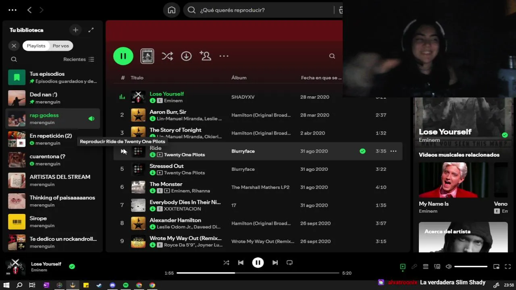This screenshot has width=516, height=290.
Task: Select 'The Story of Tonight' track
Action: tap(175, 130)
